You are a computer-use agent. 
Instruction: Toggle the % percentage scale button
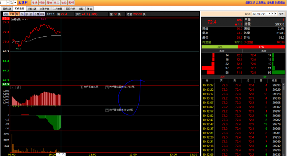pos(22,14)
